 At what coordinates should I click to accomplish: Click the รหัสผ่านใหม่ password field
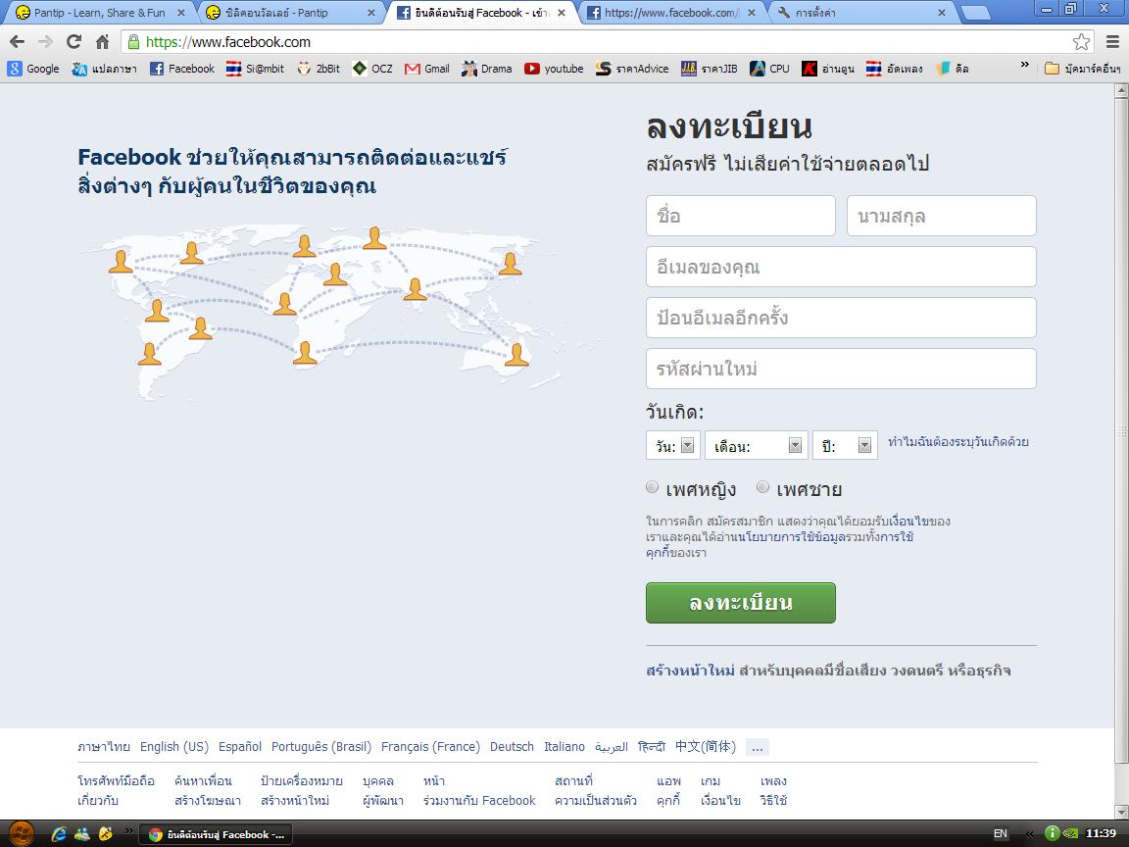coord(841,369)
